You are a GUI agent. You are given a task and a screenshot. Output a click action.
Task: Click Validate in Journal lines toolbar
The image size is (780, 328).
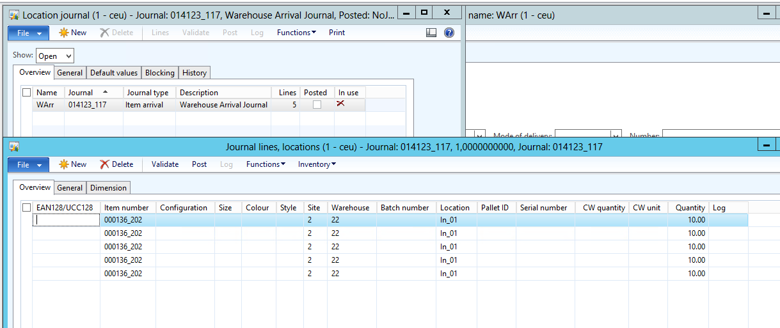[165, 164]
